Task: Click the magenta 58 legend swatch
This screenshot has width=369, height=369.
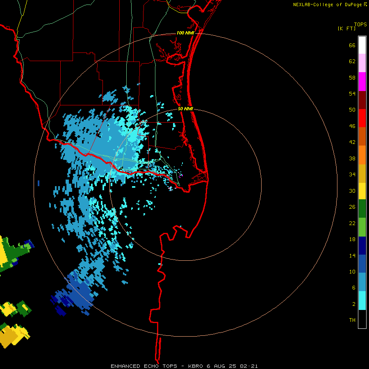Action: click(x=362, y=82)
